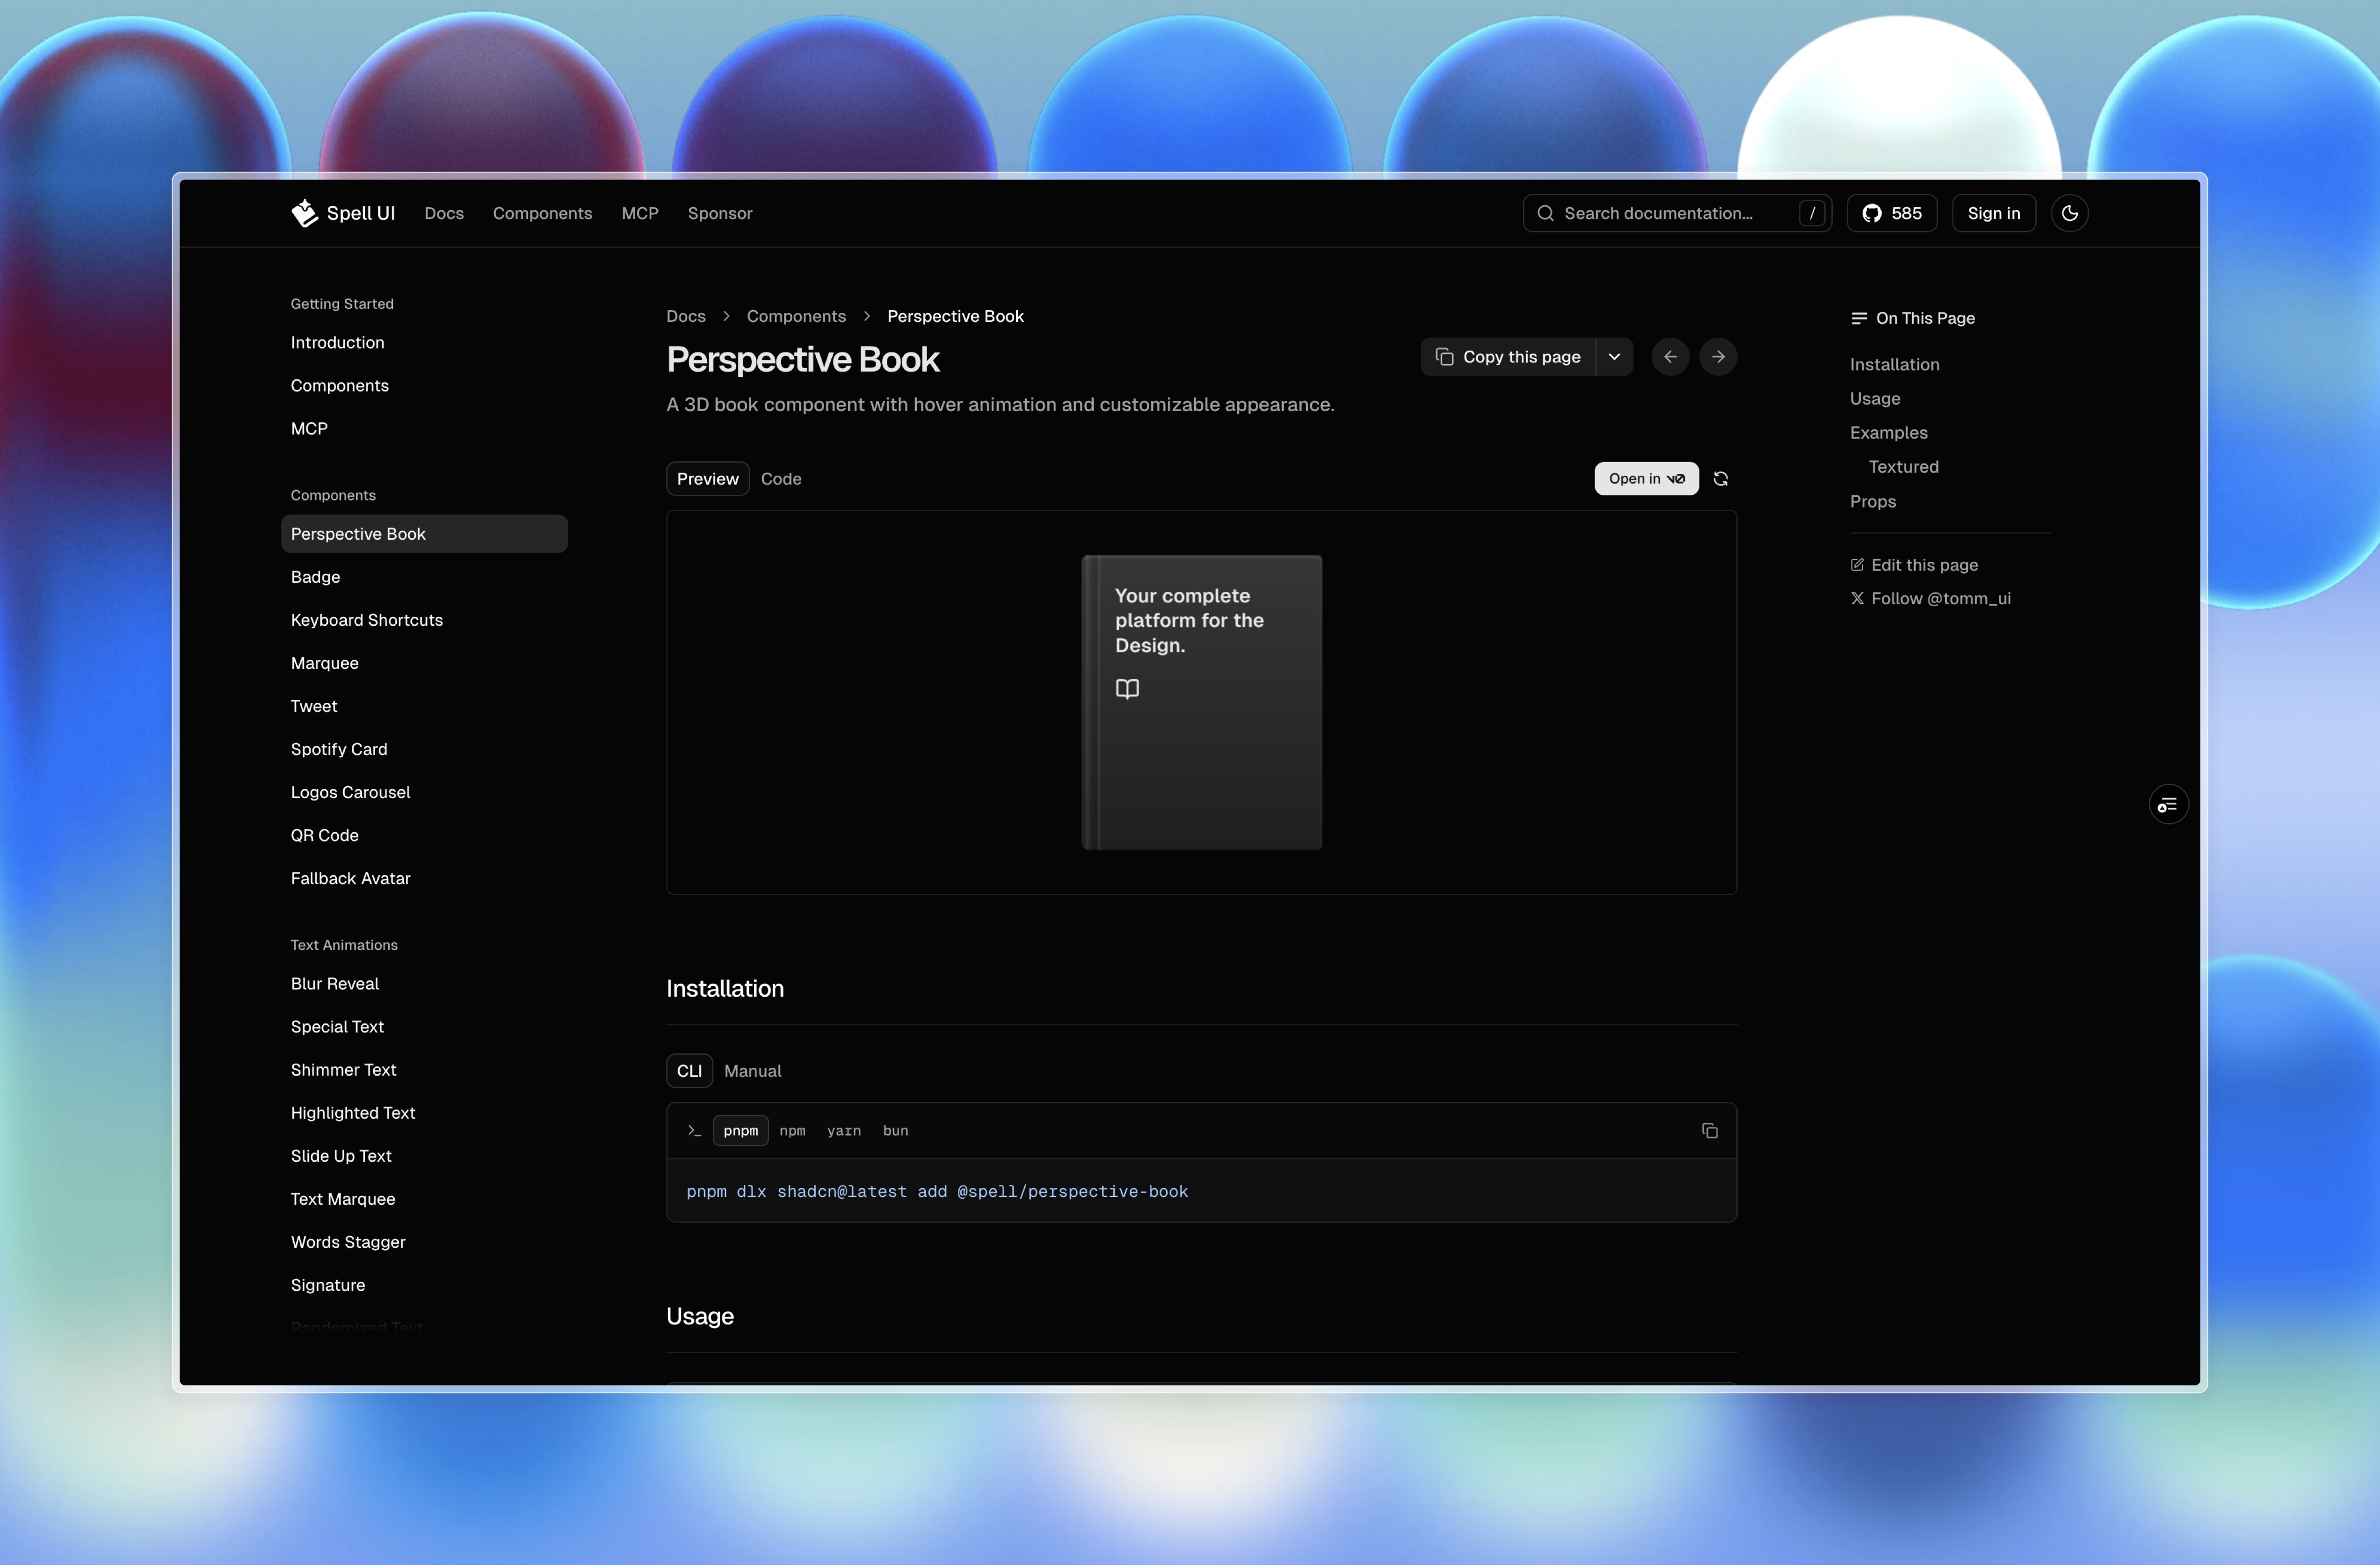Open Docs in the top navigation
Image resolution: width=2380 pixels, height=1565 pixels.
point(444,213)
